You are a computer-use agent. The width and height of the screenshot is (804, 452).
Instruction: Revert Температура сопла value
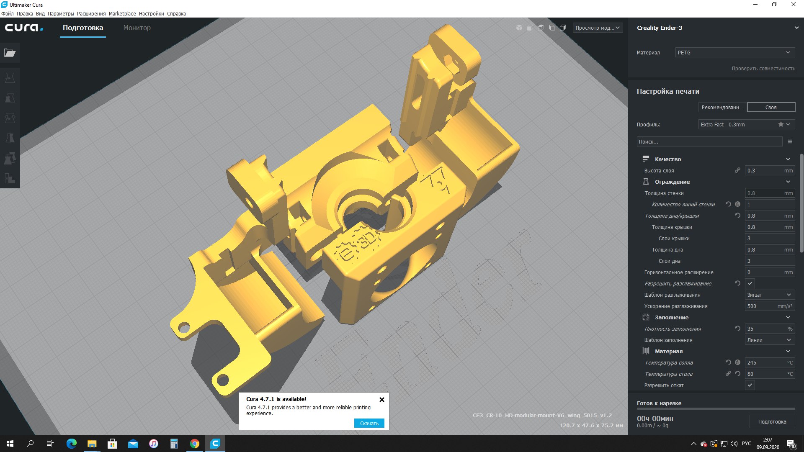tap(728, 362)
